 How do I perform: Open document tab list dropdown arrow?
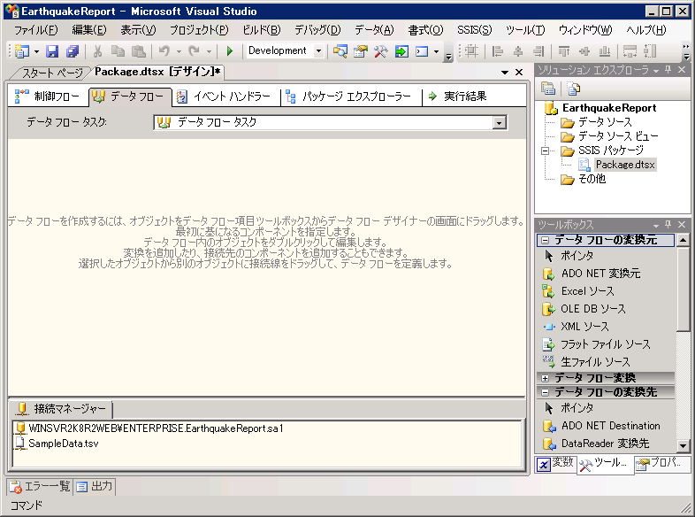(505, 73)
